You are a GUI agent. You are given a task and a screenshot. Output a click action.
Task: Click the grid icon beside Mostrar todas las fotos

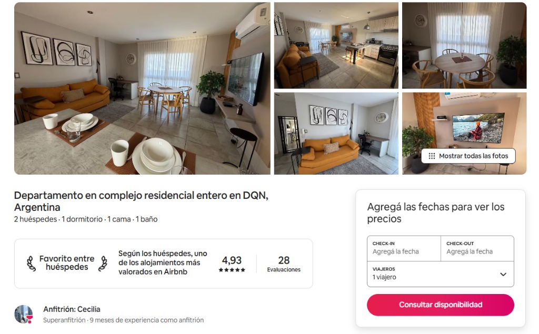[x=432, y=156]
